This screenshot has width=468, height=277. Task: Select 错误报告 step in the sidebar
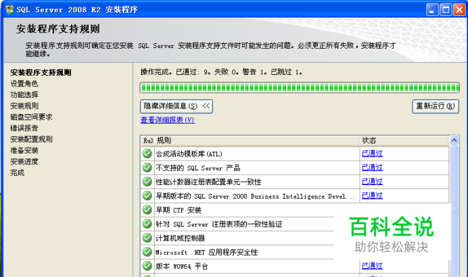pyautogui.click(x=24, y=128)
